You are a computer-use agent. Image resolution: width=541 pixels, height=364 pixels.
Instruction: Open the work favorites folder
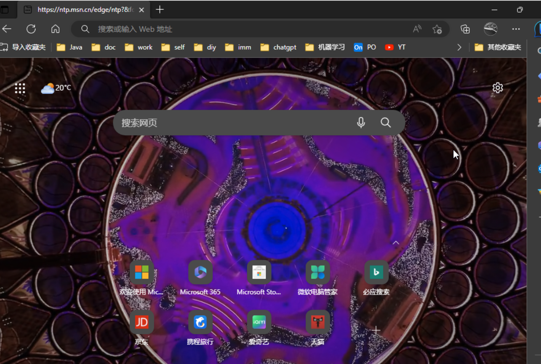[x=139, y=47]
